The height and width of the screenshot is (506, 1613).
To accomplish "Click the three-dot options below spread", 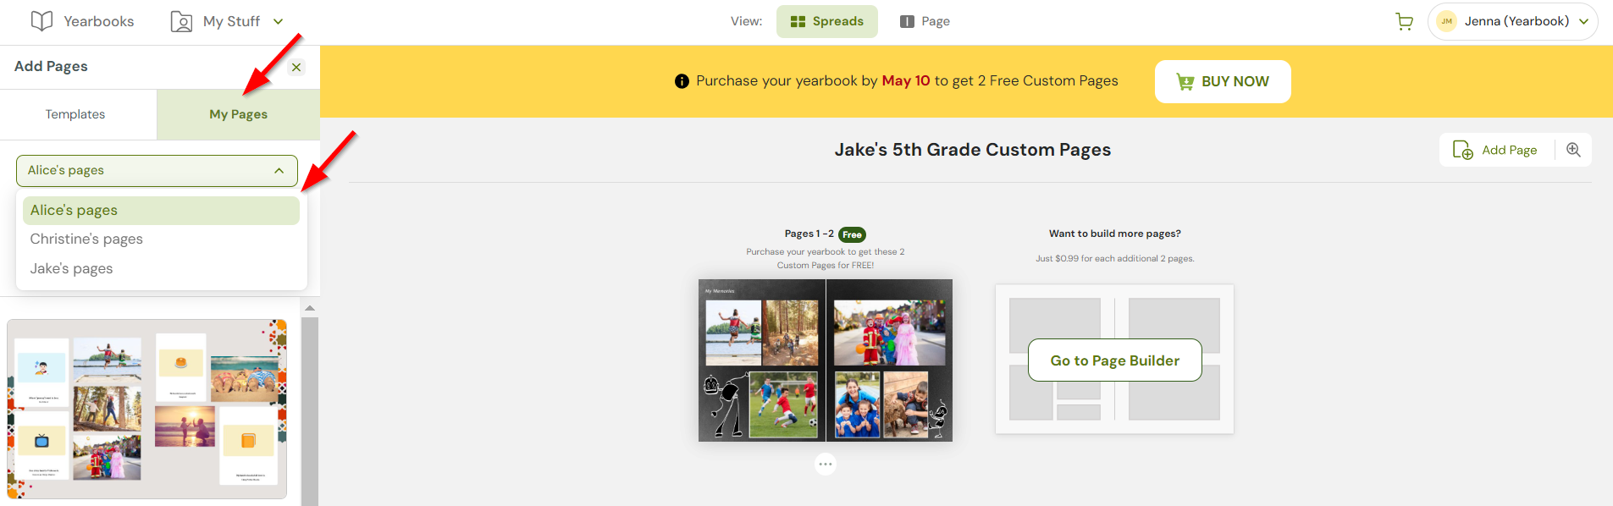I will [826, 464].
